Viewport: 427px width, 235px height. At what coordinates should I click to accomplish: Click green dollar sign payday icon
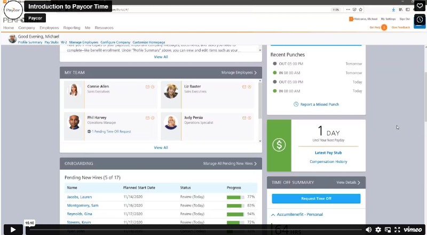279,145
